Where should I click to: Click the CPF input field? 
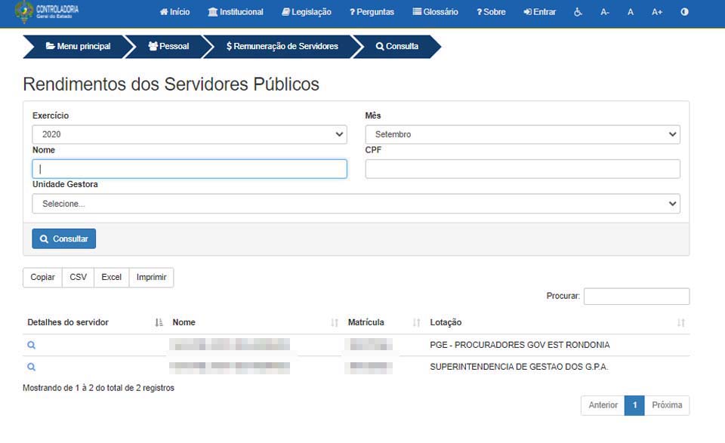522,169
